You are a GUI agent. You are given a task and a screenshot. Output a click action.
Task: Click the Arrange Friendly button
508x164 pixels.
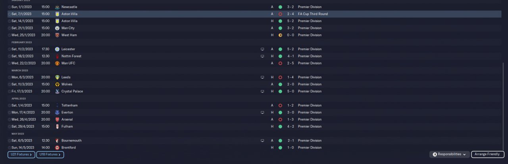(x=488, y=155)
